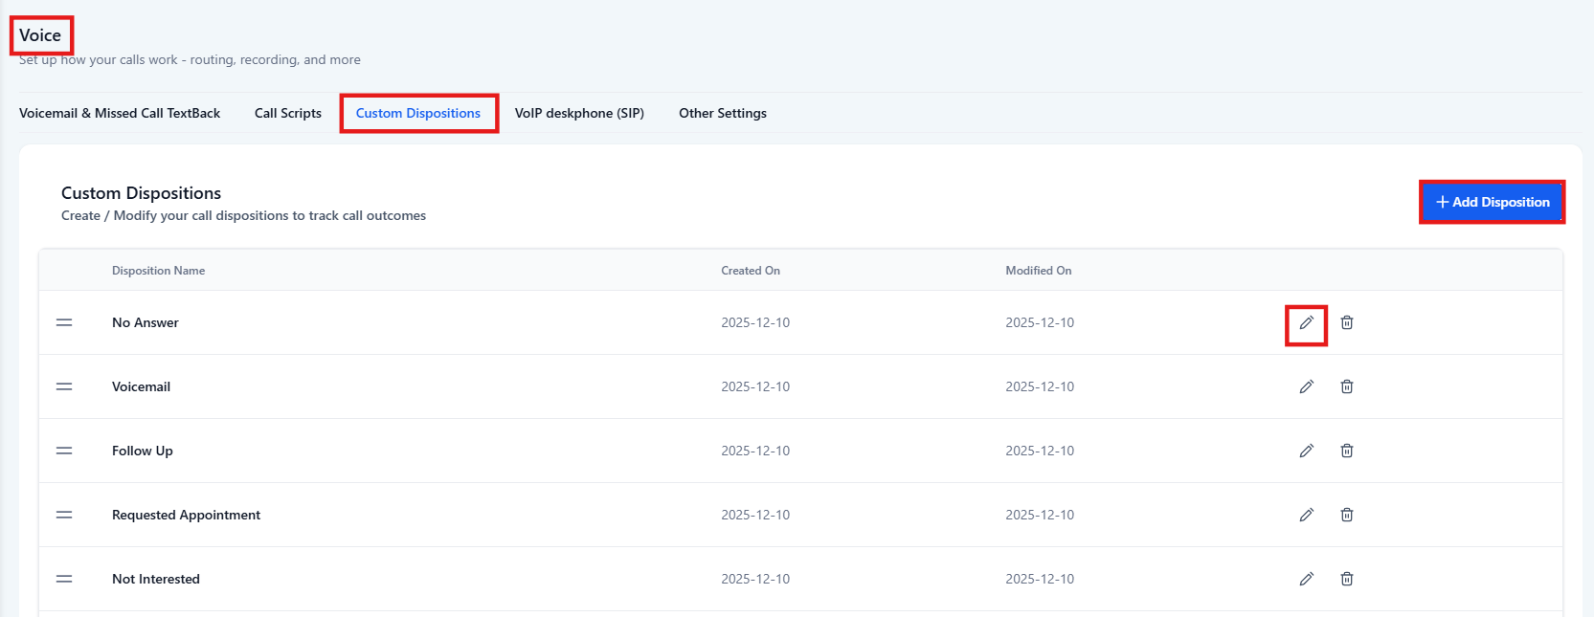Edit the Not Interested disposition
This screenshot has width=1594, height=617.
[x=1306, y=580]
